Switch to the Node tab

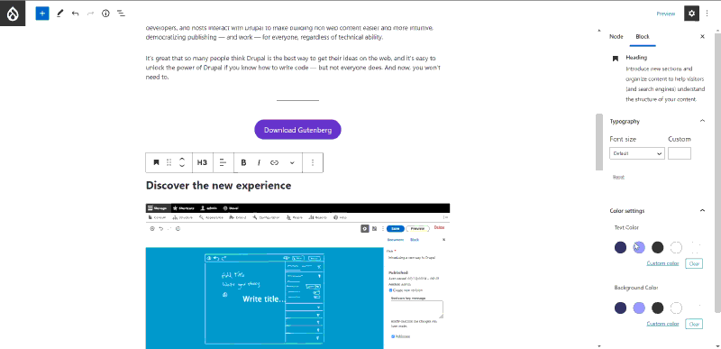(616, 36)
